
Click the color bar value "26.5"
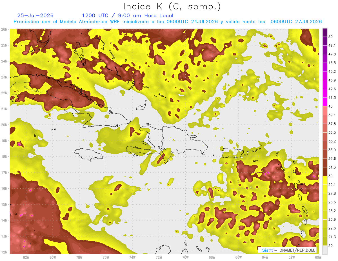332,202
